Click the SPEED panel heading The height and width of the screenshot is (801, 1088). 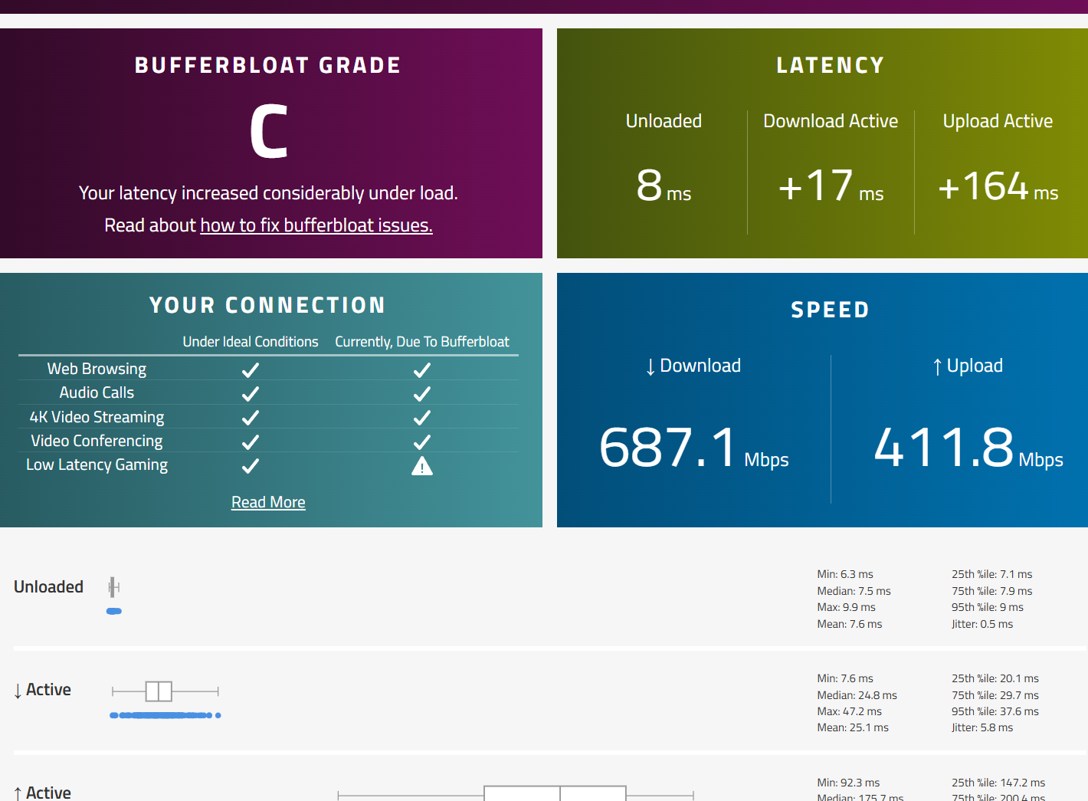coord(831,310)
